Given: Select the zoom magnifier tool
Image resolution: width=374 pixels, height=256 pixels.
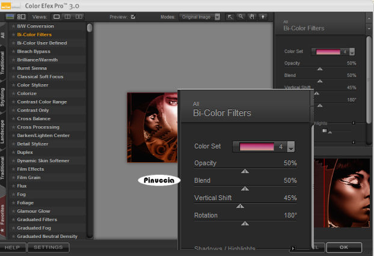Looking at the screenshot, I should click(x=241, y=17).
